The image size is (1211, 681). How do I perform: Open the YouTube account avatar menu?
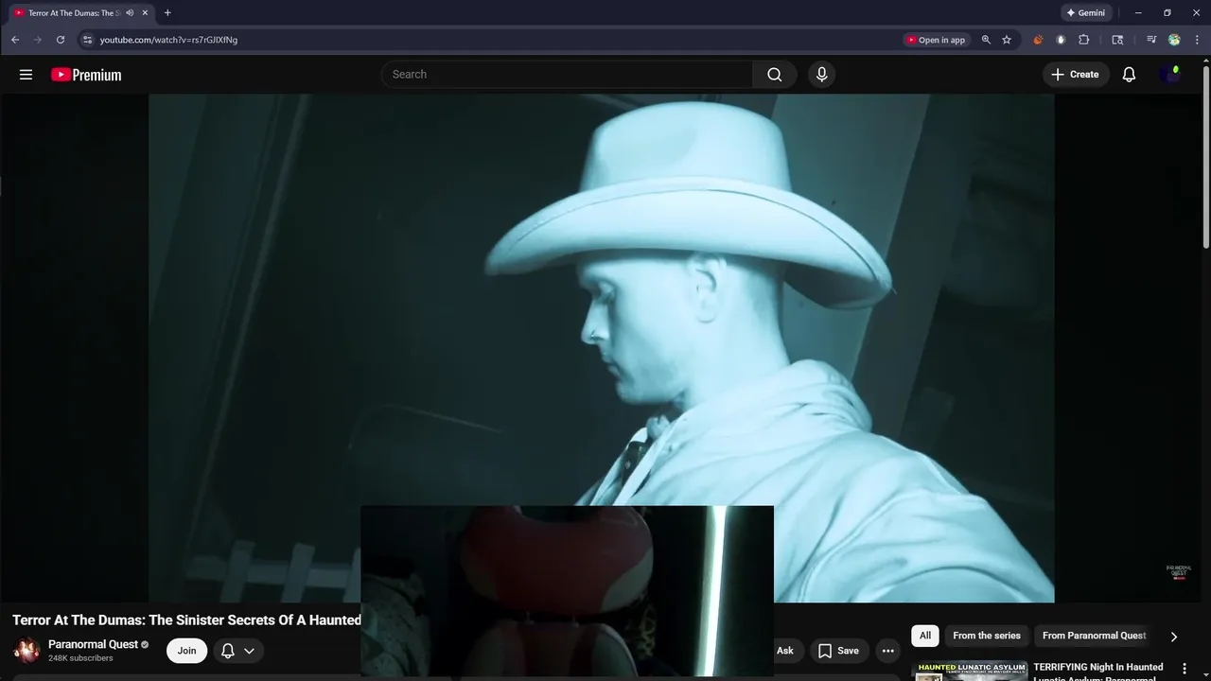click(1170, 75)
